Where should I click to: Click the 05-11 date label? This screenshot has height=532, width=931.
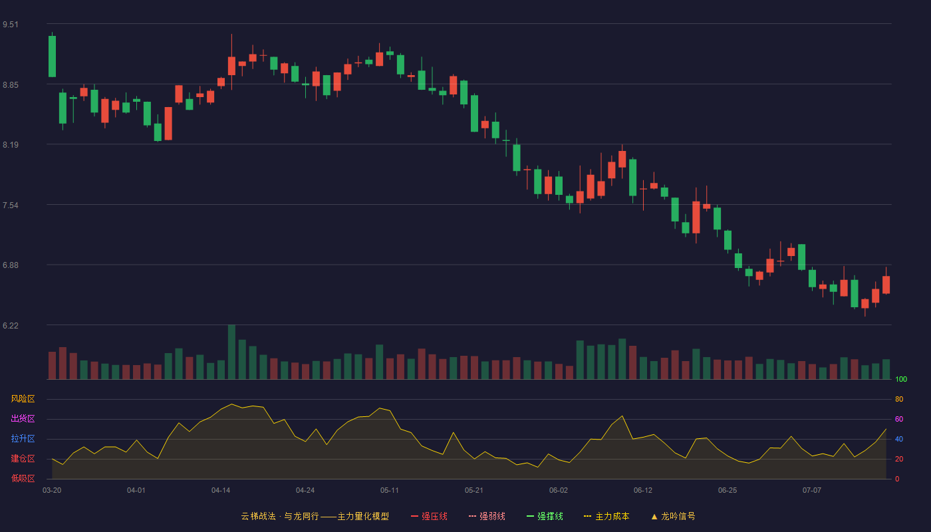[x=390, y=490]
